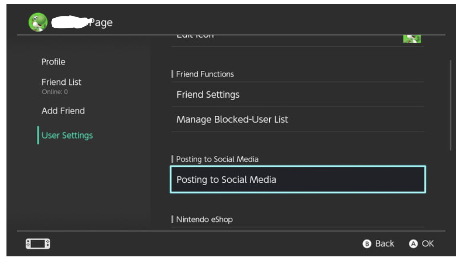Click the Friend Functions section header
Image resolution: width=466 pixels, height=265 pixels.
[x=205, y=74]
